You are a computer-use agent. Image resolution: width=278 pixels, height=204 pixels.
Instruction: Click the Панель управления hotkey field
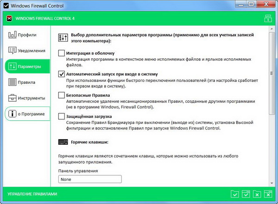90,179
